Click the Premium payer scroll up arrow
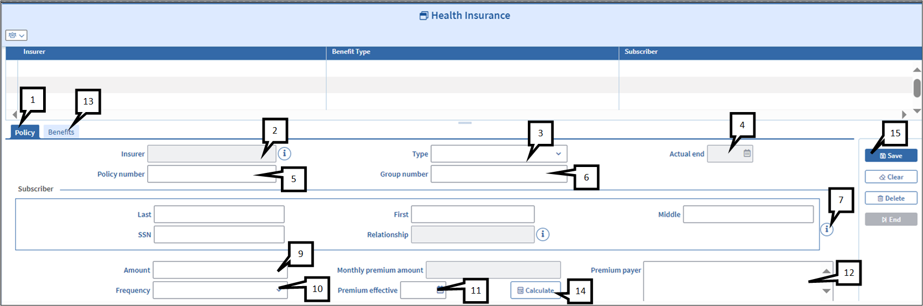Viewport: 923px width, 306px height. 826,270
